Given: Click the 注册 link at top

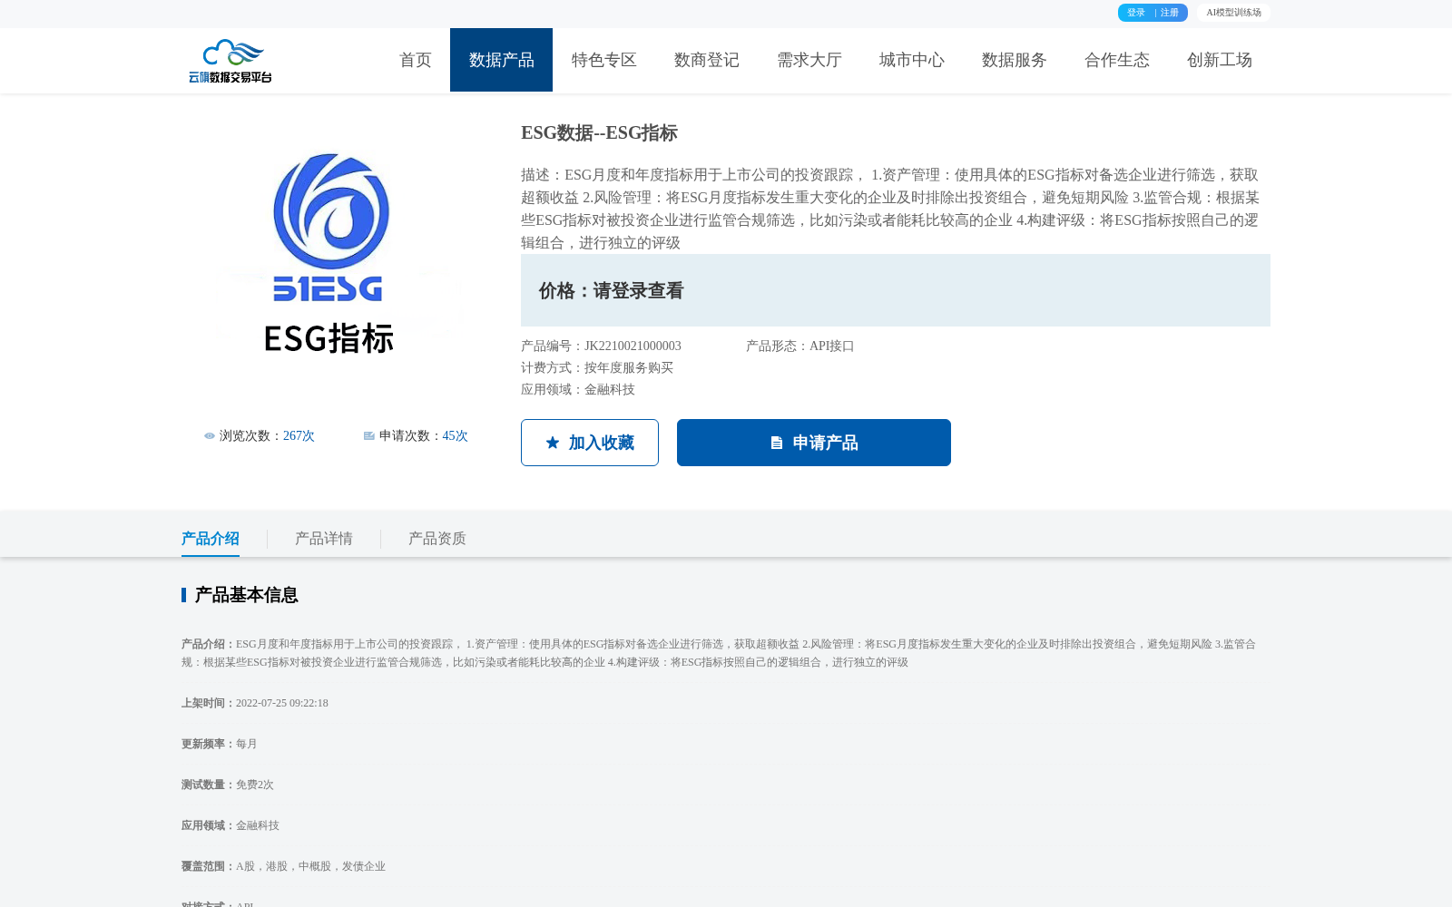Looking at the screenshot, I should coord(1170,13).
